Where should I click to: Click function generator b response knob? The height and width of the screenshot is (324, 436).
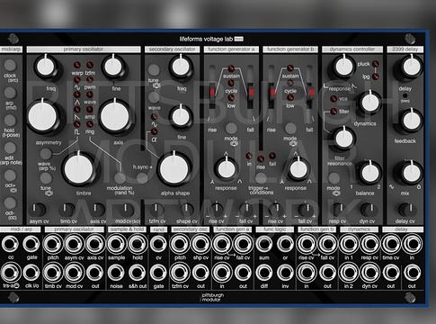298,169
